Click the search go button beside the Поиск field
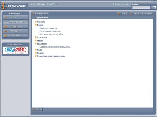Screen dimensions: 157x117 click(154, 8)
